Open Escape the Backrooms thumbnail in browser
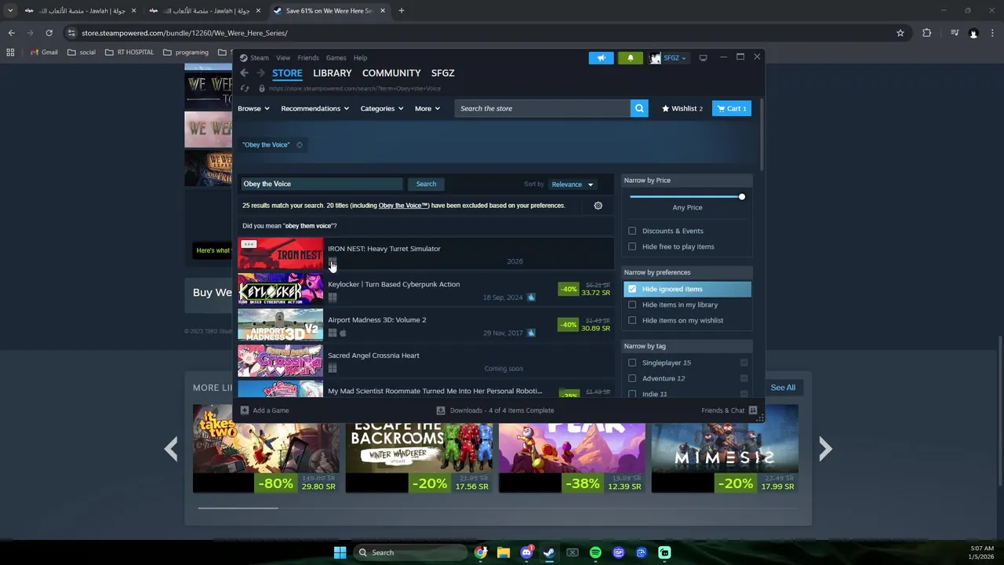1004x565 pixels. 420,449
